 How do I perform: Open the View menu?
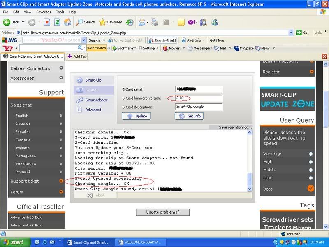[28, 12]
